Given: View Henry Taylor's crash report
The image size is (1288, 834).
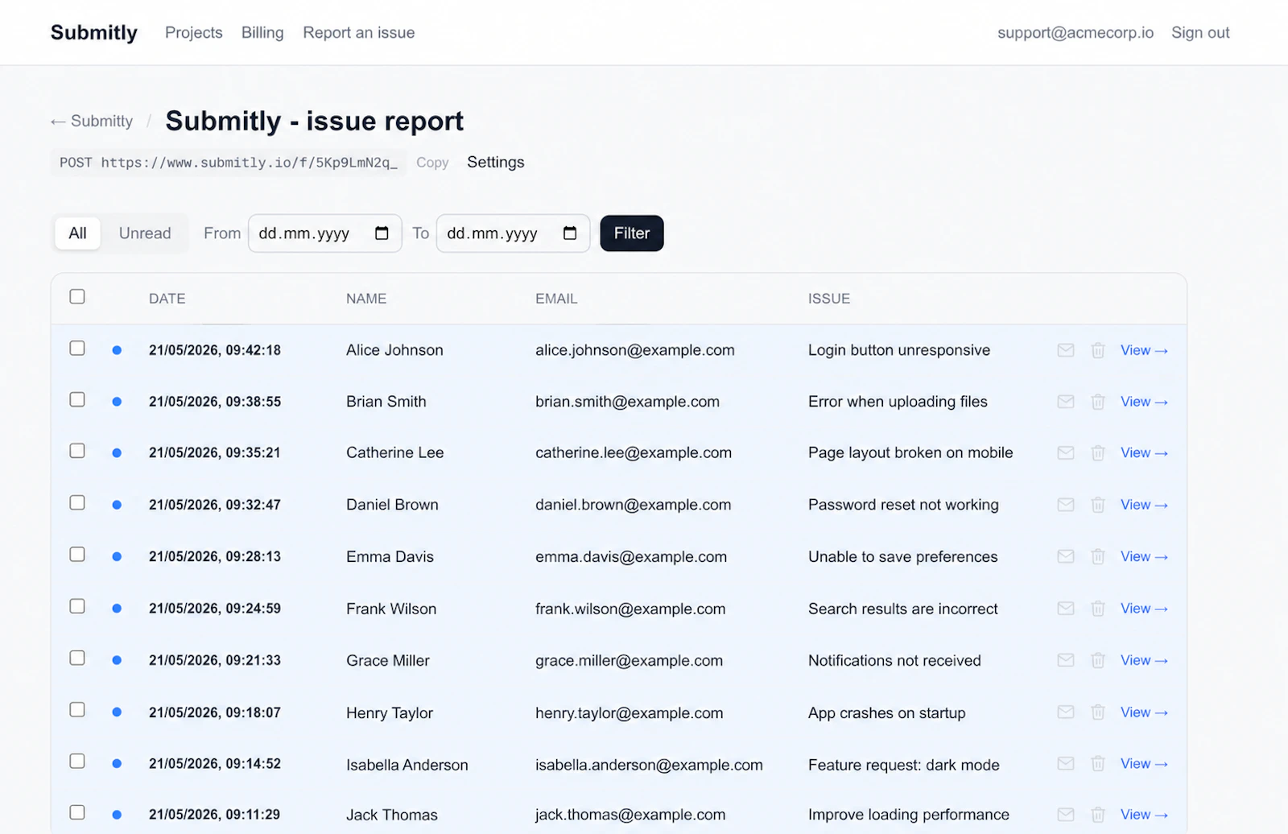Looking at the screenshot, I should [1144, 712].
